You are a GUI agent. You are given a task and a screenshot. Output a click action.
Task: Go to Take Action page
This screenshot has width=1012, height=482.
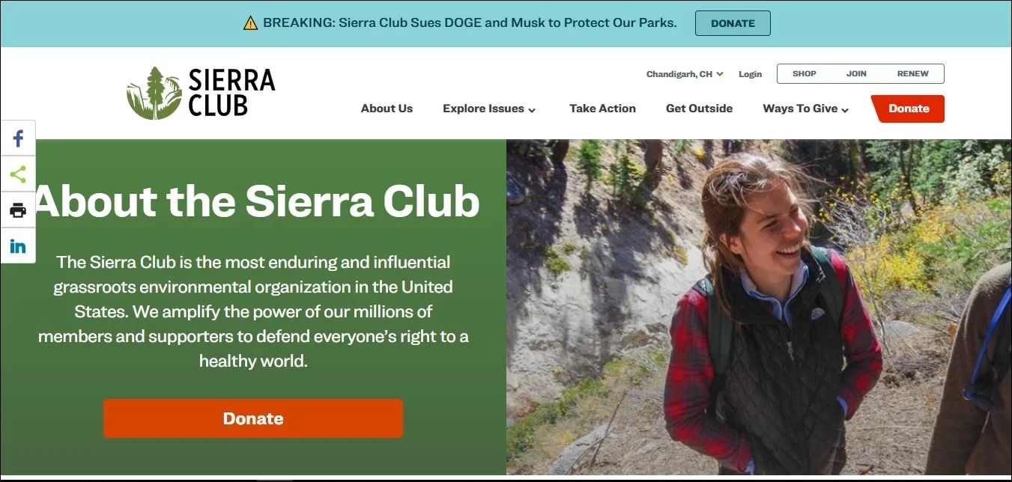pos(602,109)
